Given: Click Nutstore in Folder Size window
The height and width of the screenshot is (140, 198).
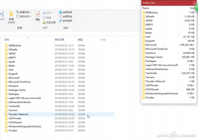Looking at the screenshot, I should [x=149, y=53].
